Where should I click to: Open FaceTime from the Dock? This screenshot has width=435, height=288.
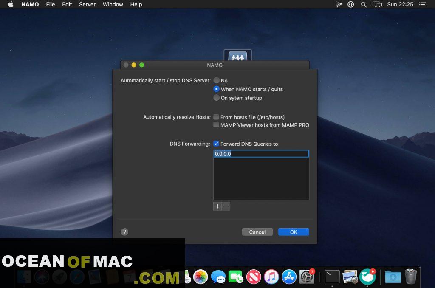[x=236, y=277]
